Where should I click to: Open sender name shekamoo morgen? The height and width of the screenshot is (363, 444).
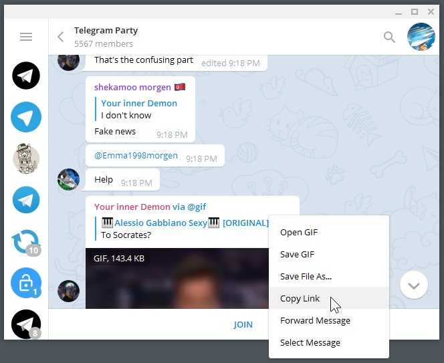(x=132, y=87)
